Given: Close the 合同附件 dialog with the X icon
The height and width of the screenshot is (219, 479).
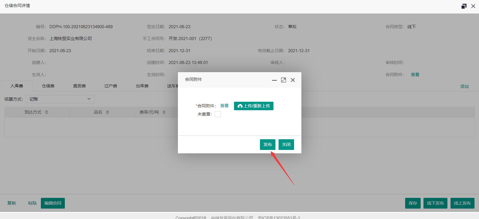Looking at the screenshot, I should tap(293, 80).
